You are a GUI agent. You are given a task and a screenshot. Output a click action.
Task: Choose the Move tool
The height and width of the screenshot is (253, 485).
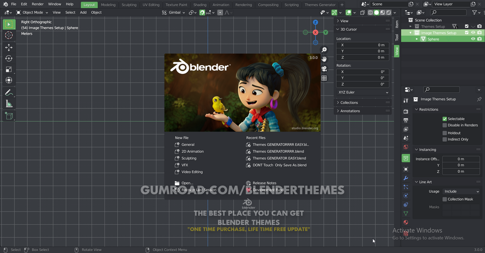point(9,47)
